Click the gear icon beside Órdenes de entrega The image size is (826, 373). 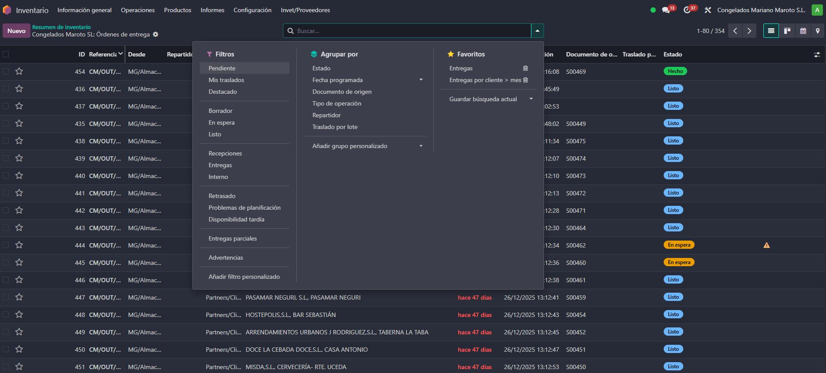[x=156, y=34]
